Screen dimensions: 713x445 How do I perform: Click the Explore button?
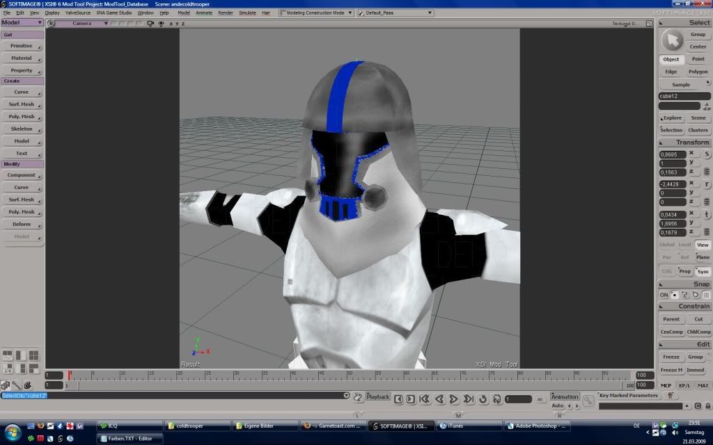(671, 118)
